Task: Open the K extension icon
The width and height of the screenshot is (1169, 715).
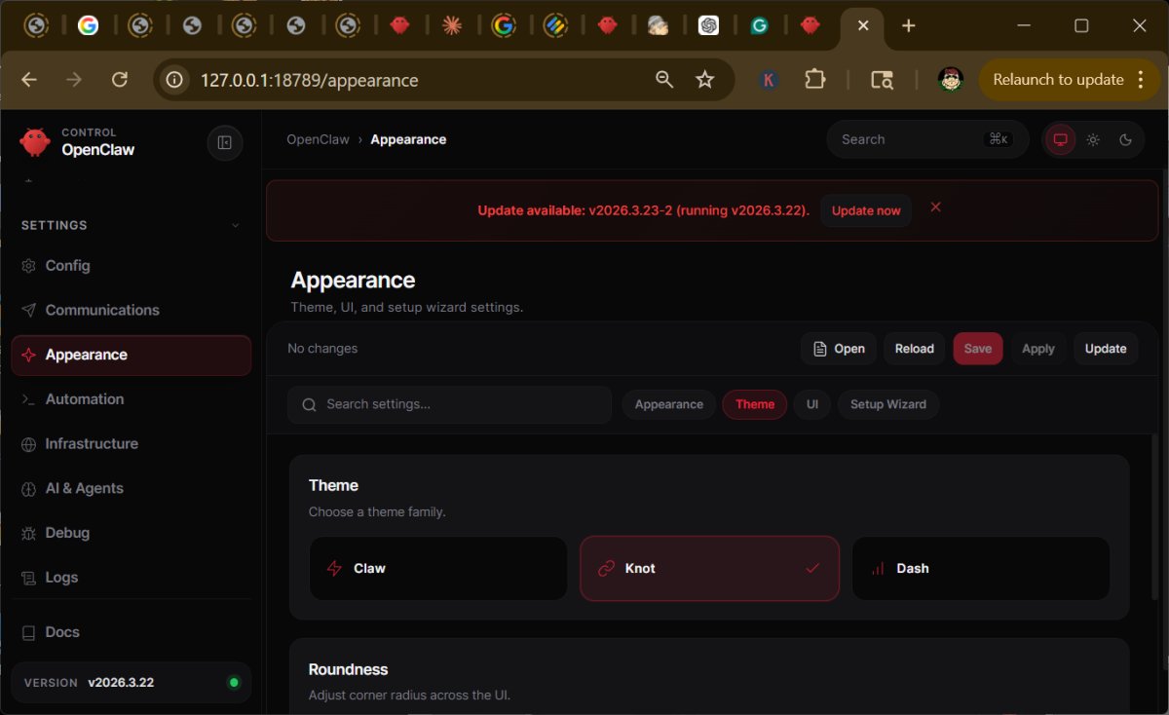Action: click(x=769, y=80)
